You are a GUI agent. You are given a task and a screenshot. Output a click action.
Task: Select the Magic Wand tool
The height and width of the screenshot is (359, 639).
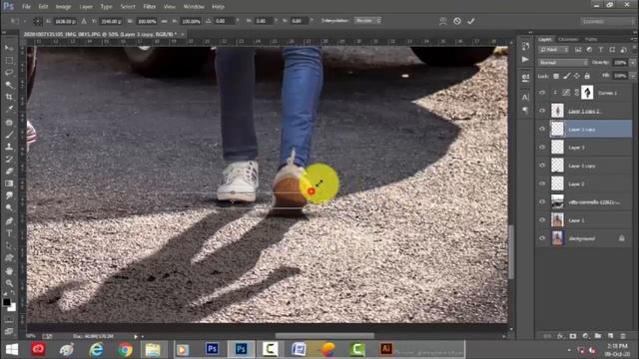[x=9, y=85]
